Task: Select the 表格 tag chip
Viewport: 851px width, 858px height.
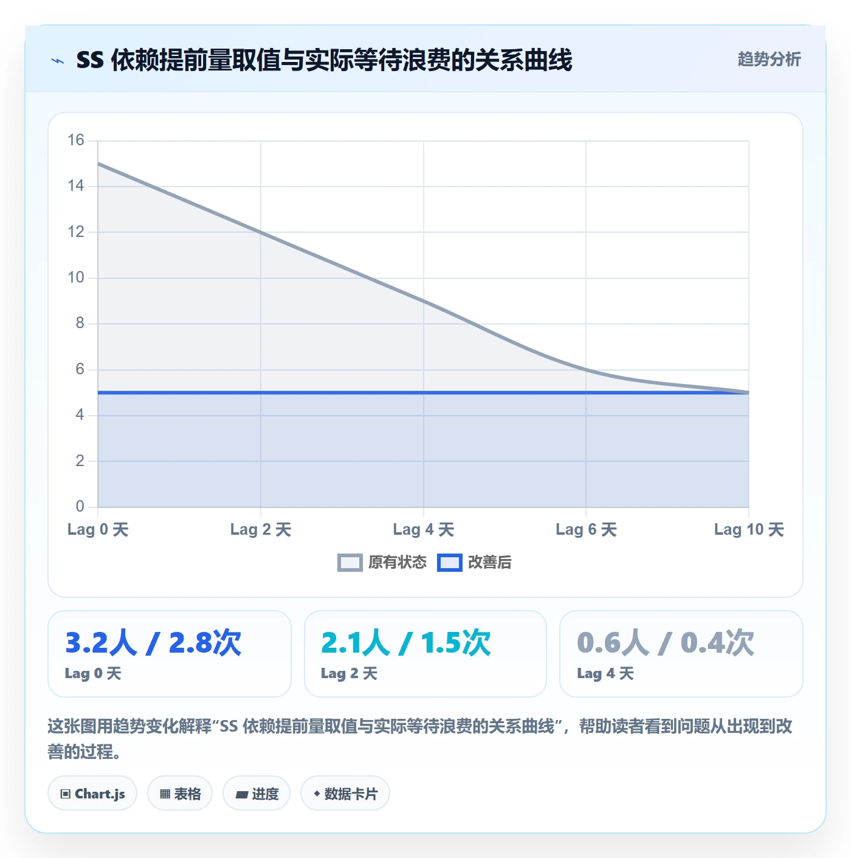Action: coord(180,794)
